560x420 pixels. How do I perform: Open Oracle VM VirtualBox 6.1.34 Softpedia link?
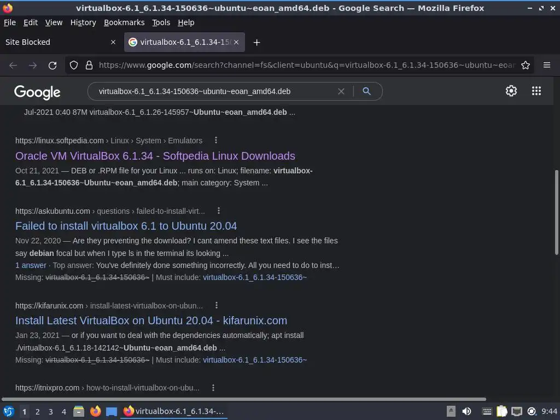(x=155, y=156)
